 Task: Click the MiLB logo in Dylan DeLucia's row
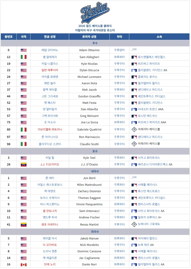134,70
